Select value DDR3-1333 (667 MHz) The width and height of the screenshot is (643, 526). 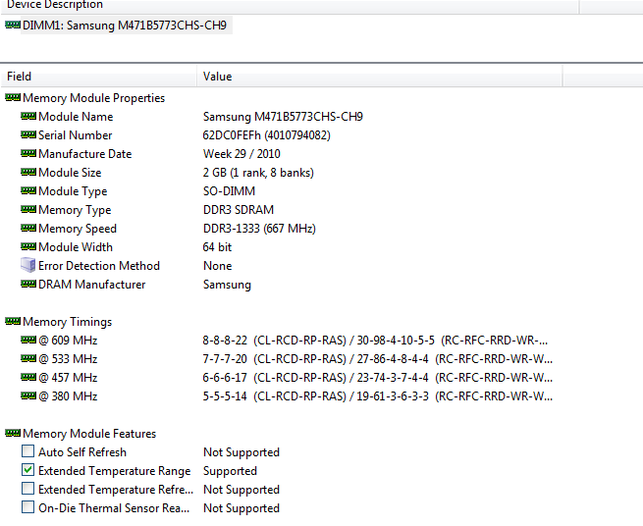click(x=259, y=229)
